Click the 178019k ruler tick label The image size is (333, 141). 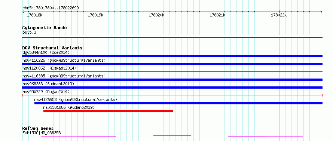coord(95,15)
